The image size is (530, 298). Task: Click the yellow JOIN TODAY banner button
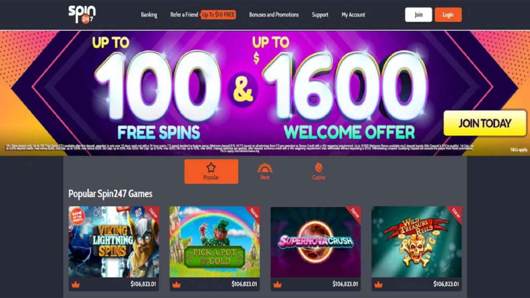(x=484, y=123)
